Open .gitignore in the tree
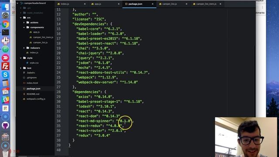 click(x=31, y=78)
